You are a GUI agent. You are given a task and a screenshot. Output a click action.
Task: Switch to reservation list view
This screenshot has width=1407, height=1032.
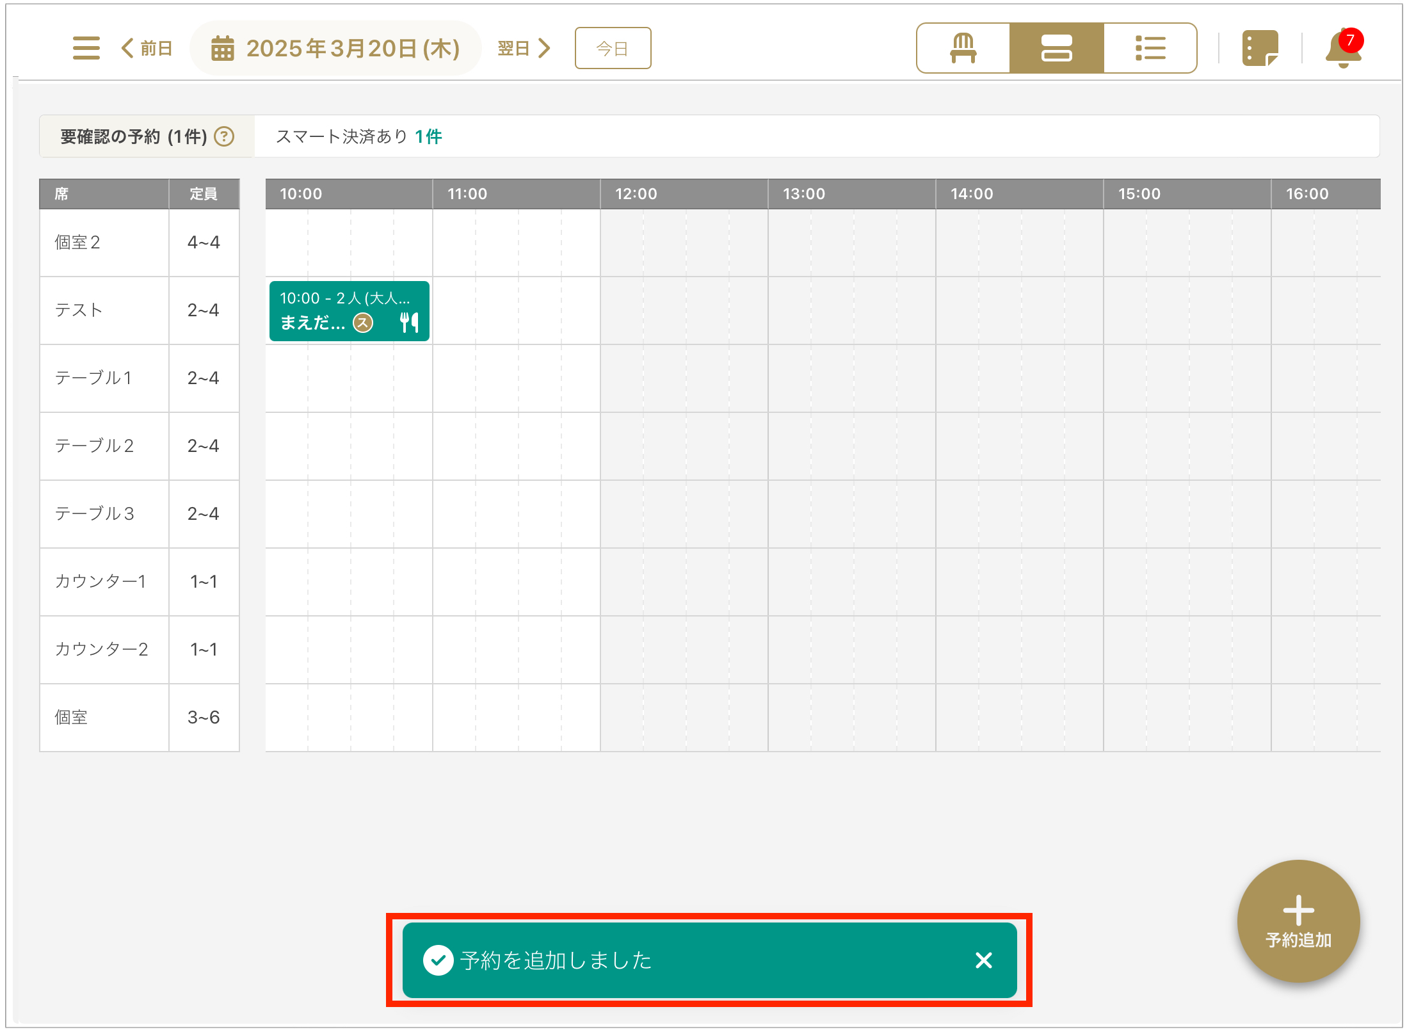point(1150,48)
